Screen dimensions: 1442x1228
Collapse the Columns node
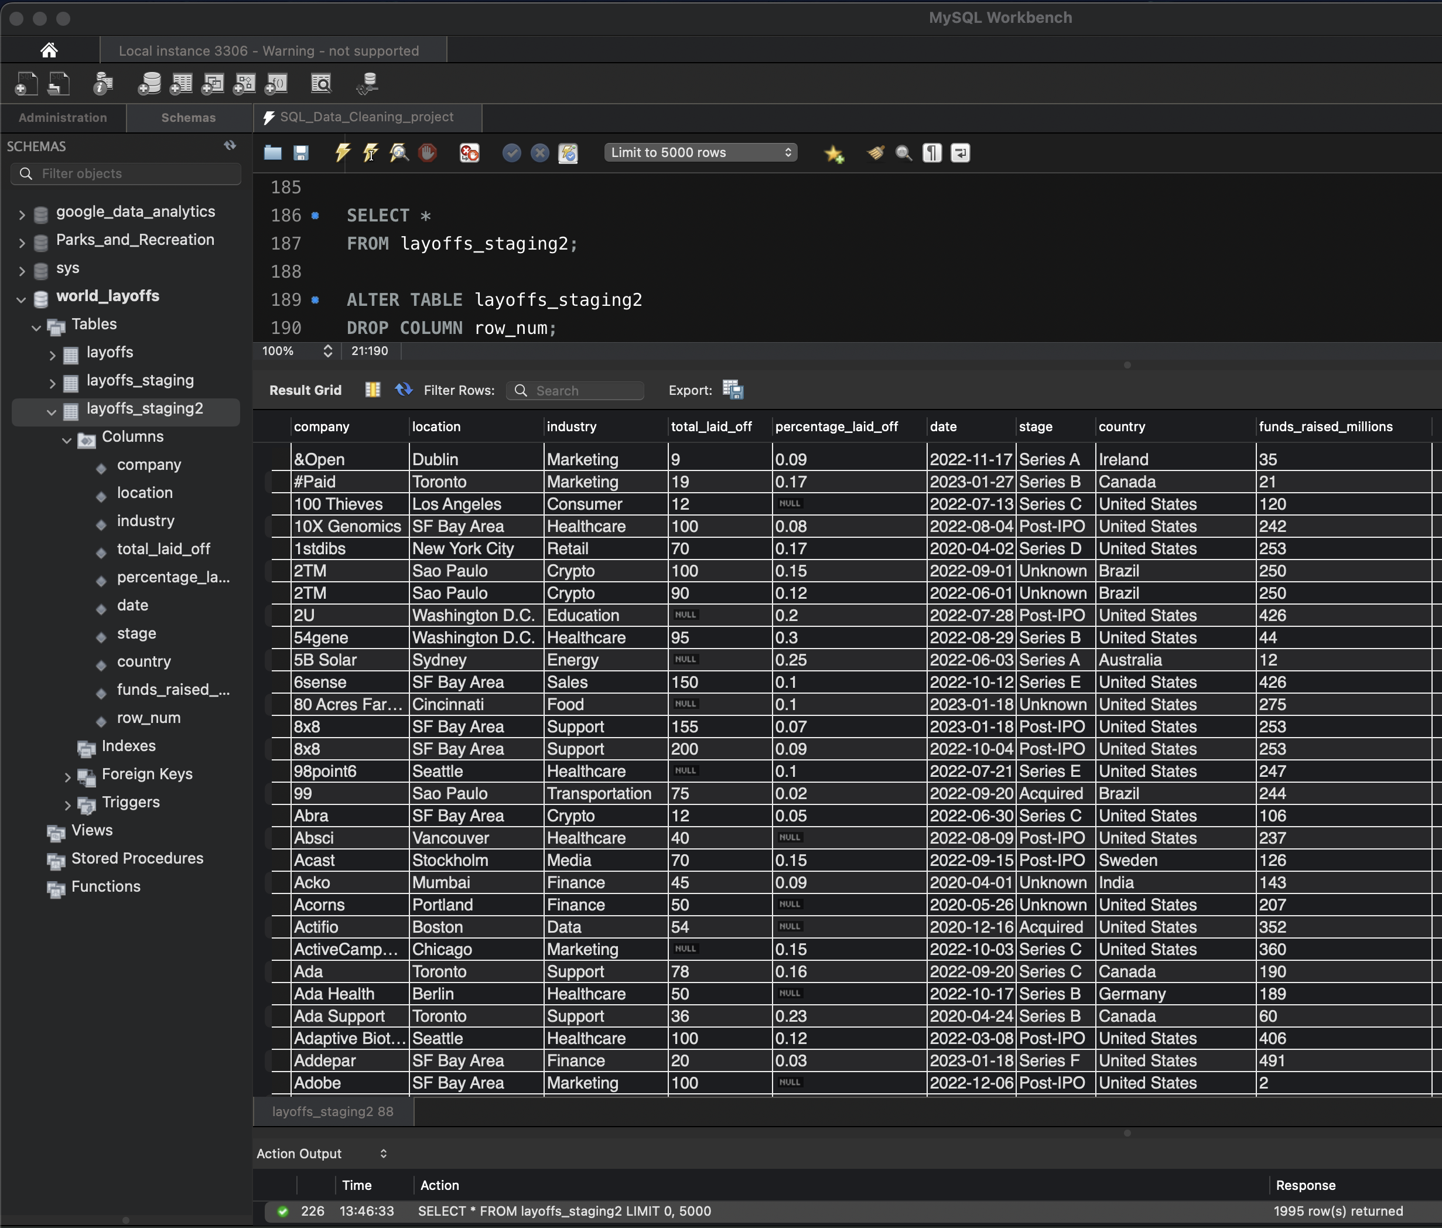pyautogui.click(x=67, y=440)
